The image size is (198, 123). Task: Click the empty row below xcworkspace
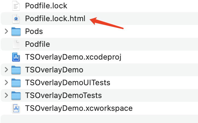(x=99, y=119)
